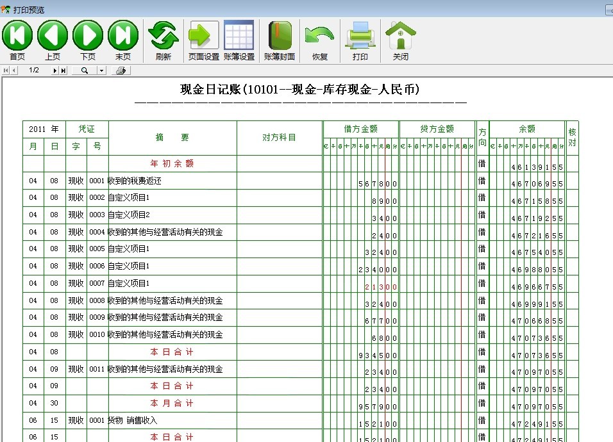The image size is (613, 442).
Task: Jump to last page with 末页
Action: point(123,40)
